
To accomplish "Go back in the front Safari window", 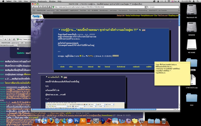I will click(33, 7).
